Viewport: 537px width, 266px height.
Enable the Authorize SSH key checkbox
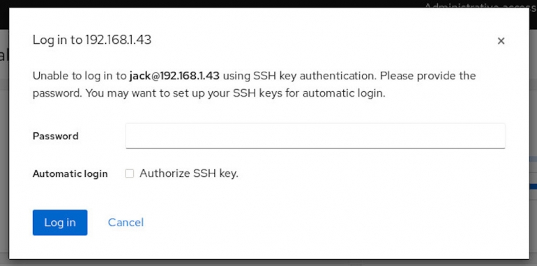click(129, 173)
